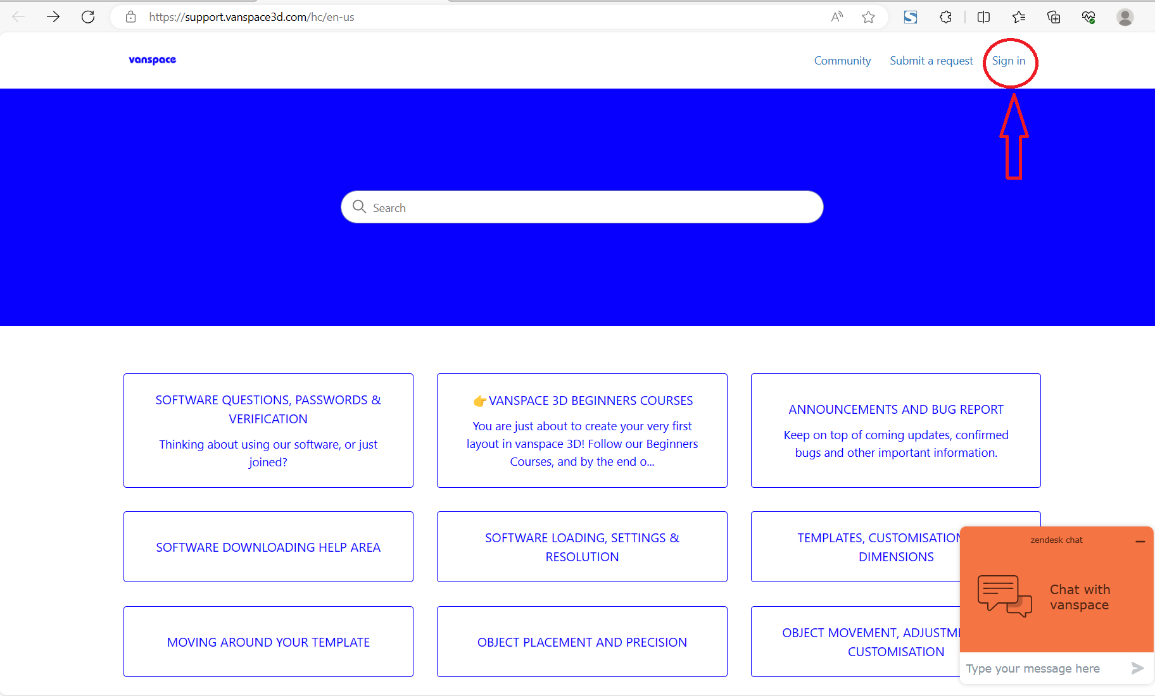Screen dimensions: 1155x696
Task: Open browser profile avatar
Action: coord(1125,17)
